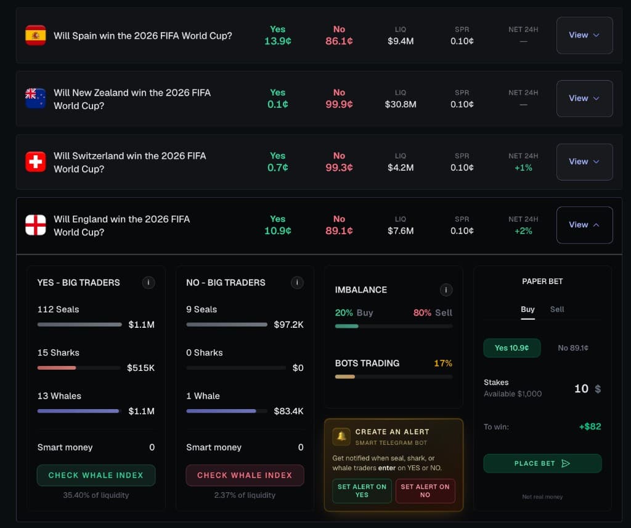This screenshot has width=631, height=528.
Task: Click the Place Bet button
Action: pyautogui.click(x=542, y=463)
